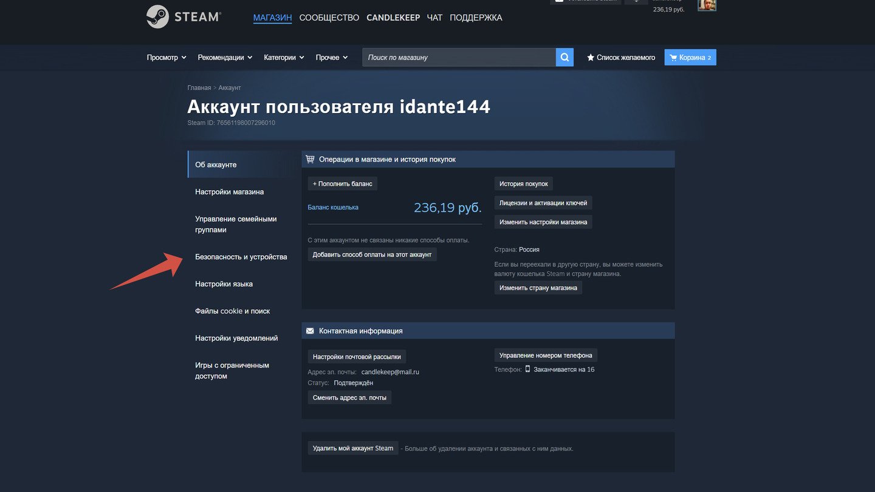875x492 pixels.
Task: Expand the Просмотр dropdown menu
Action: [x=166, y=58]
